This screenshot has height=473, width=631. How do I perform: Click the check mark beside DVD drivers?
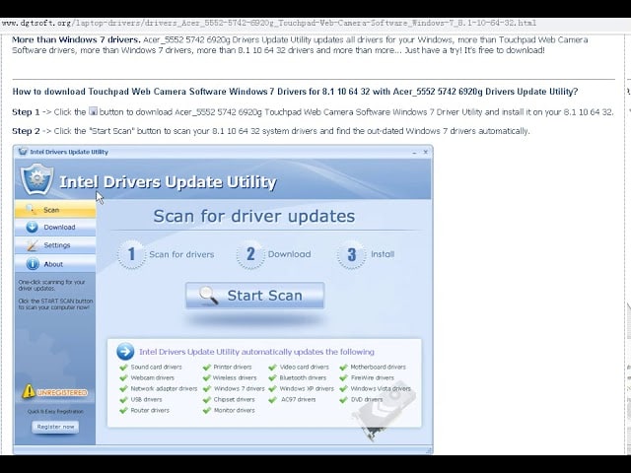tap(343, 399)
